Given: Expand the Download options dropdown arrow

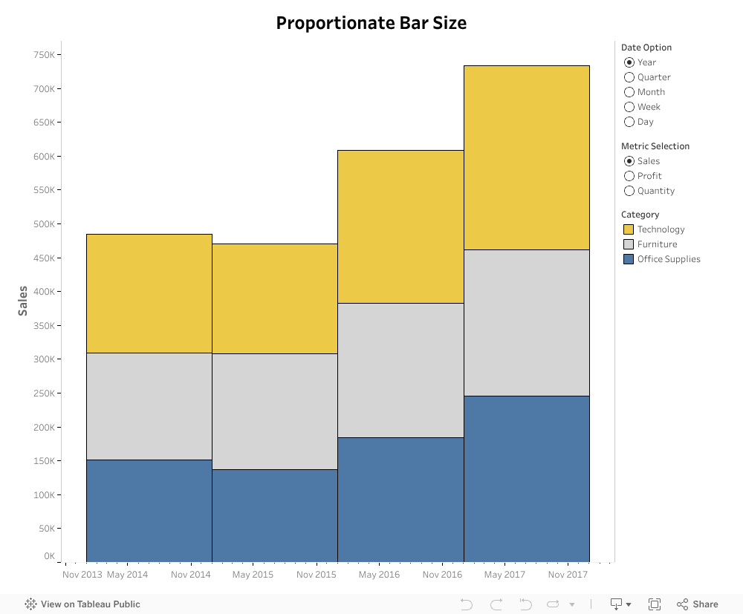Looking at the screenshot, I should coord(629,604).
